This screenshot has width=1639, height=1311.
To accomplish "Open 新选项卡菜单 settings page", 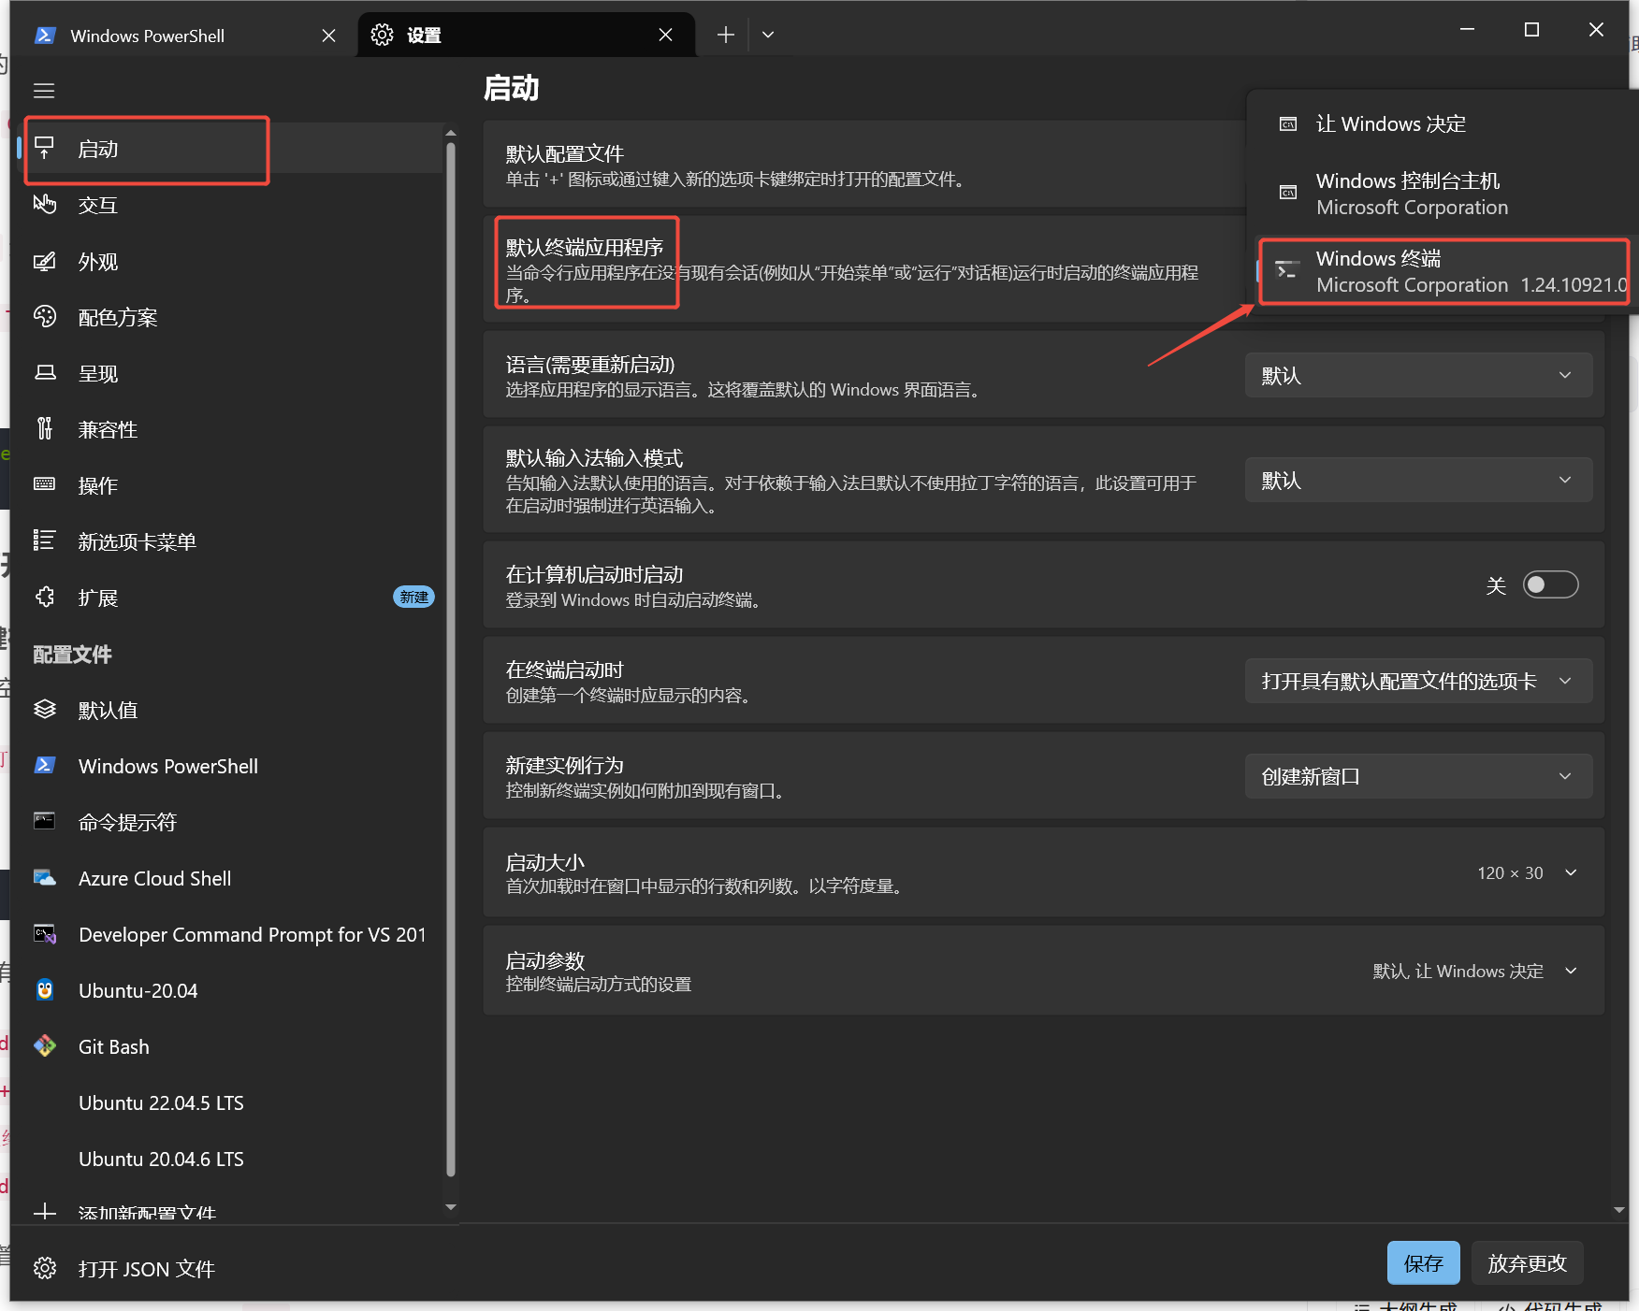I will tap(229, 541).
